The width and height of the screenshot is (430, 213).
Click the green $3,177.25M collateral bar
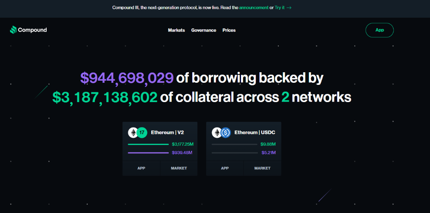click(148, 144)
